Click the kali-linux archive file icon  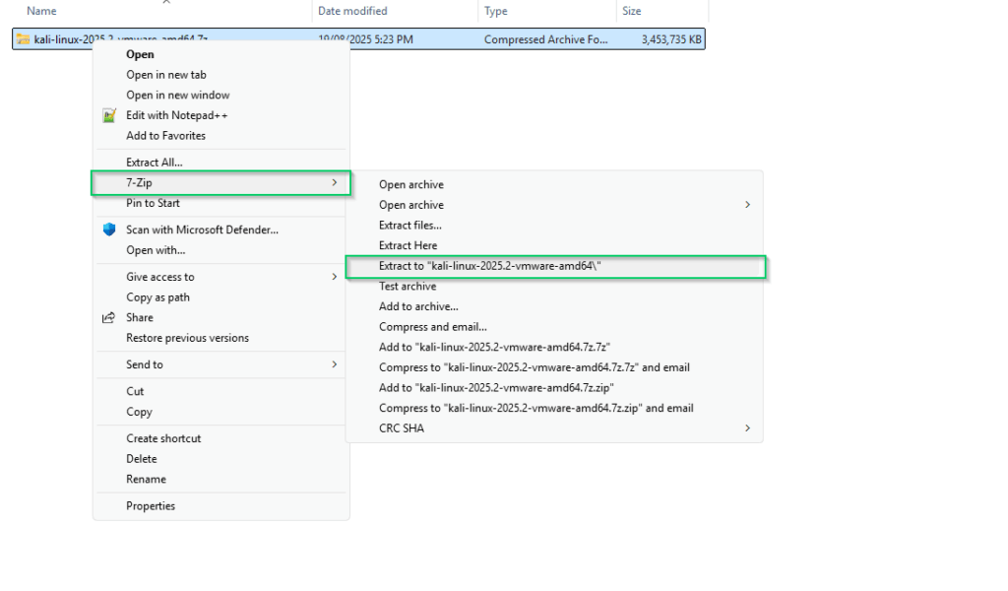click(24, 39)
